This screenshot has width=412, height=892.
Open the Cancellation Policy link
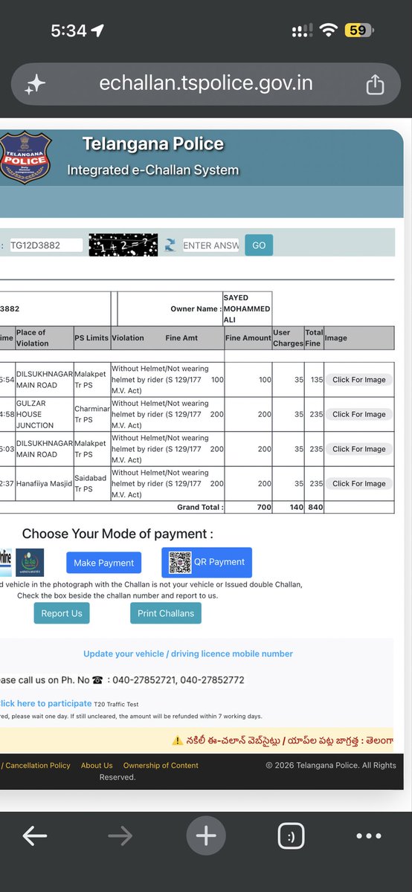(38, 766)
